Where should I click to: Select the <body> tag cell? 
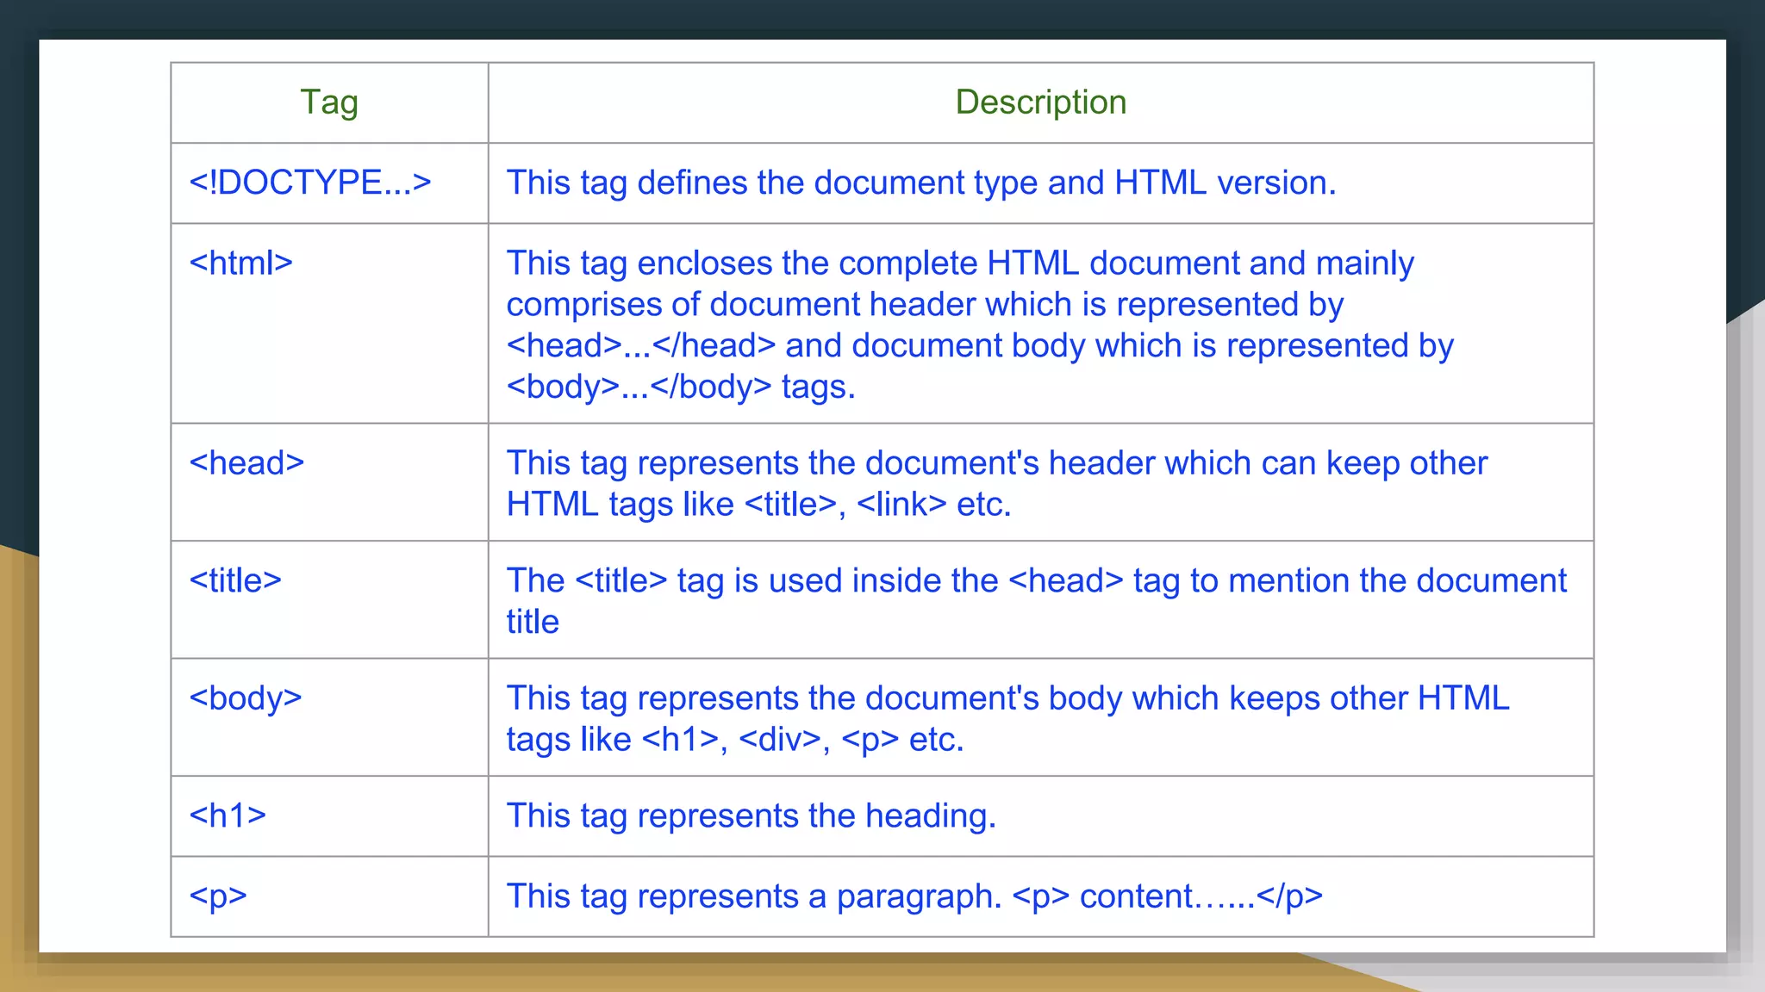246,698
